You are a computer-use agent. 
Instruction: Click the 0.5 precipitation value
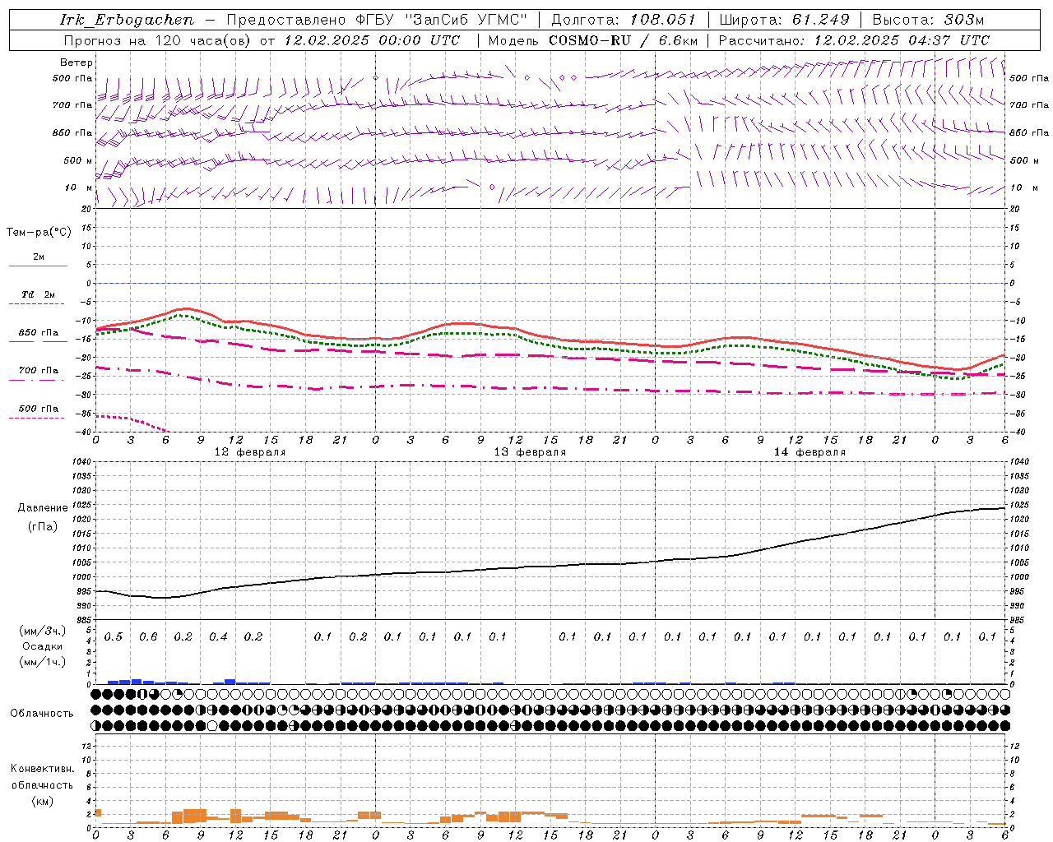[114, 637]
